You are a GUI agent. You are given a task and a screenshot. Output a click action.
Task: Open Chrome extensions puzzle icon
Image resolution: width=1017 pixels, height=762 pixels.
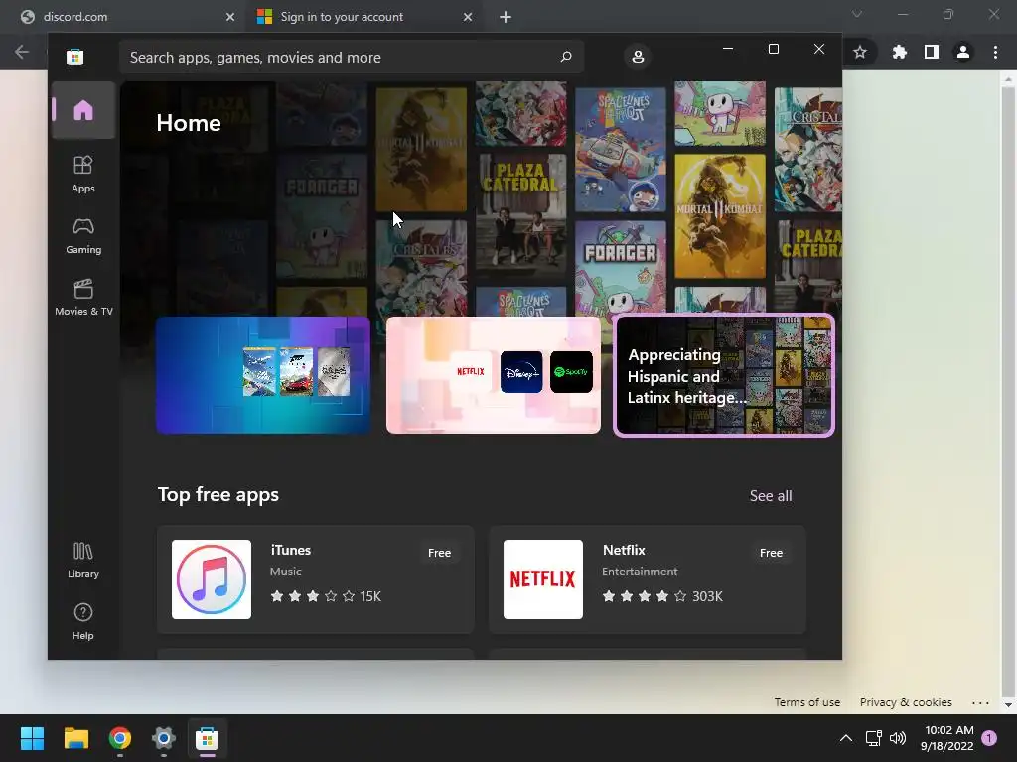tap(899, 52)
